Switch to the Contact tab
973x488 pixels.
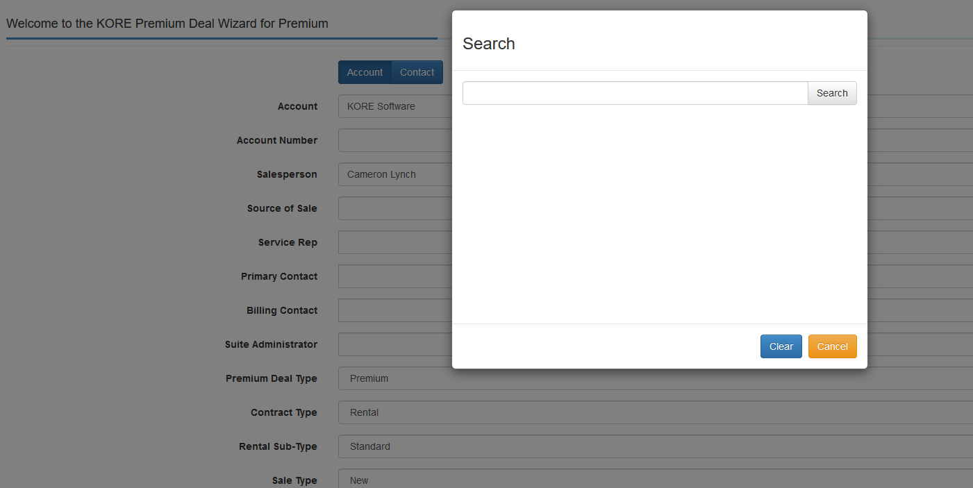click(417, 72)
